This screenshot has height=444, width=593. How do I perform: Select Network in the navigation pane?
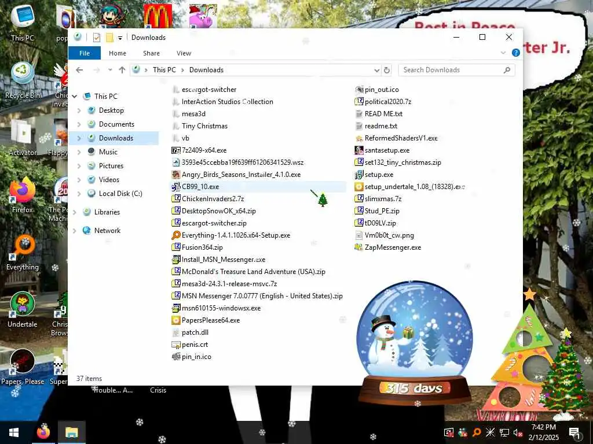(x=107, y=231)
